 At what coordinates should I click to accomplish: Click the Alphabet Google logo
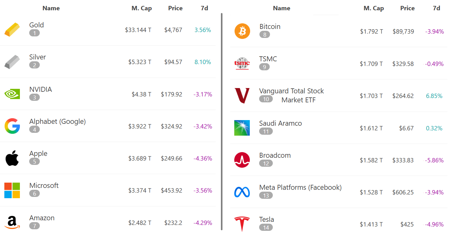tap(12, 126)
